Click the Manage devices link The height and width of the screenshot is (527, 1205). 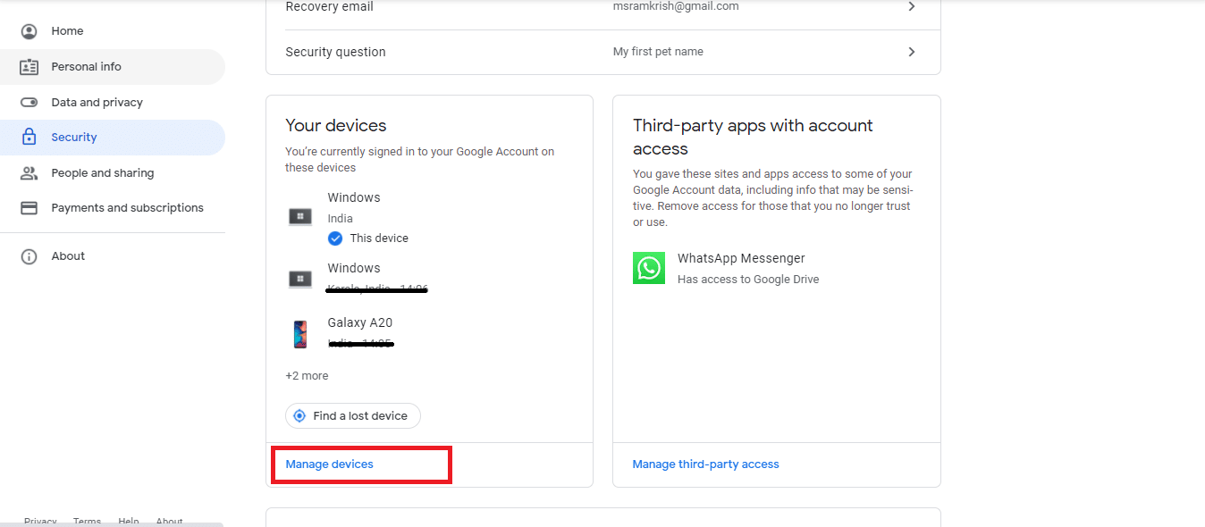pyautogui.click(x=329, y=464)
